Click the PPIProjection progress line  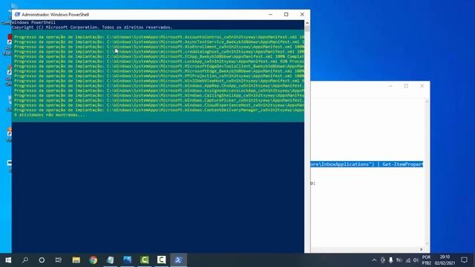click(x=159, y=76)
